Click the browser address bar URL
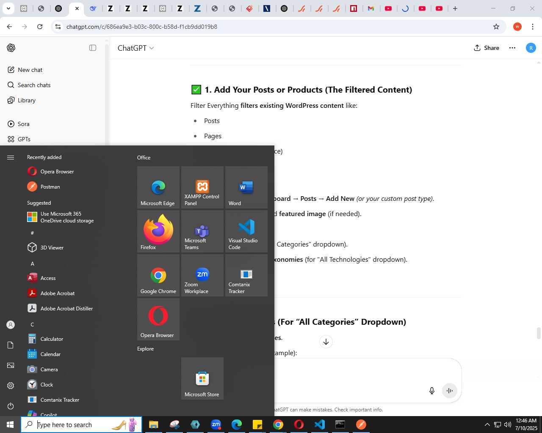The height and width of the screenshot is (433, 542). (142, 27)
